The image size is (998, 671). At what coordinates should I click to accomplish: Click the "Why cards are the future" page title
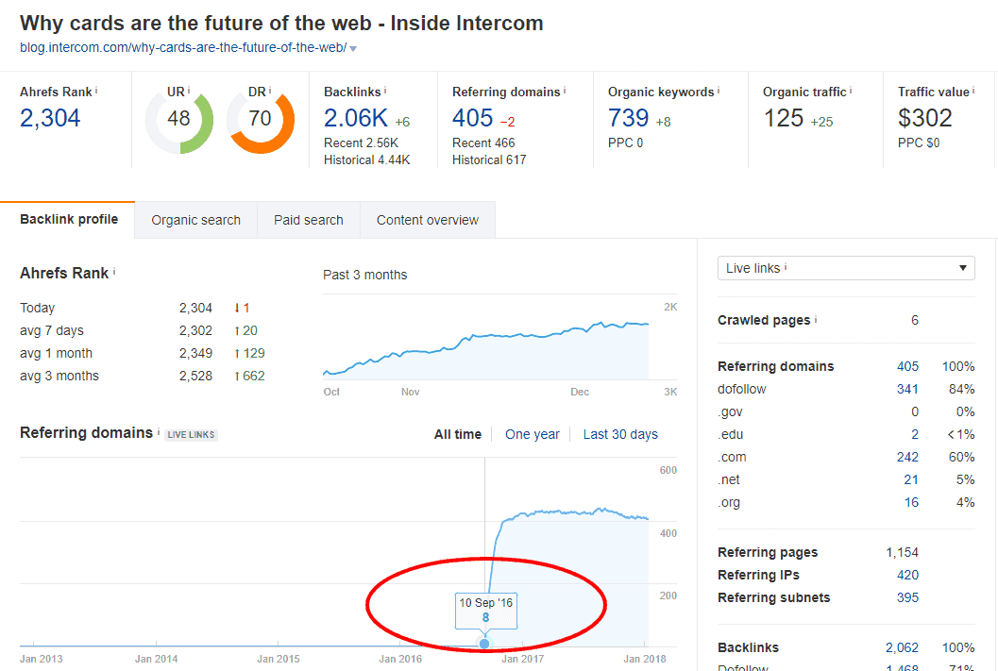point(281,24)
